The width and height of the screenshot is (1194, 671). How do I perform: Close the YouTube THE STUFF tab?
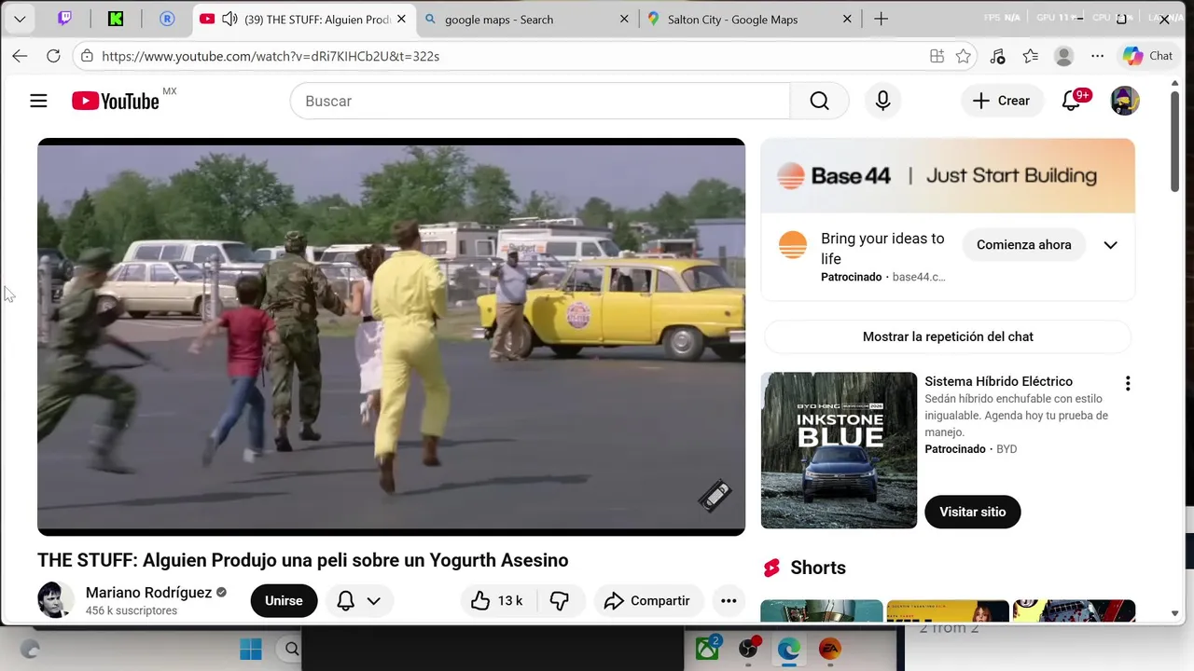402,19
